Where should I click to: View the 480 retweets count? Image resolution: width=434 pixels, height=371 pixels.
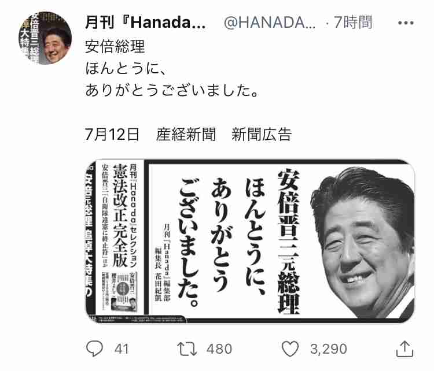tap(219, 349)
